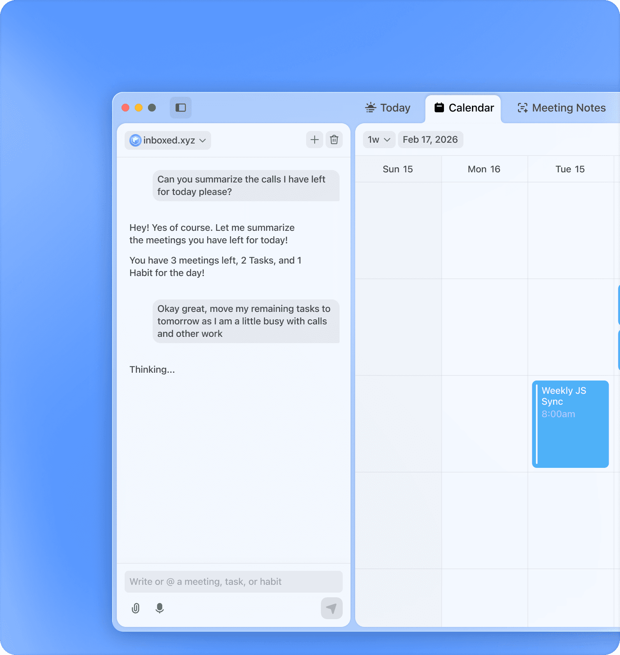Switch to the Today tab
The width and height of the screenshot is (620, 655).
tap(388, 108)
